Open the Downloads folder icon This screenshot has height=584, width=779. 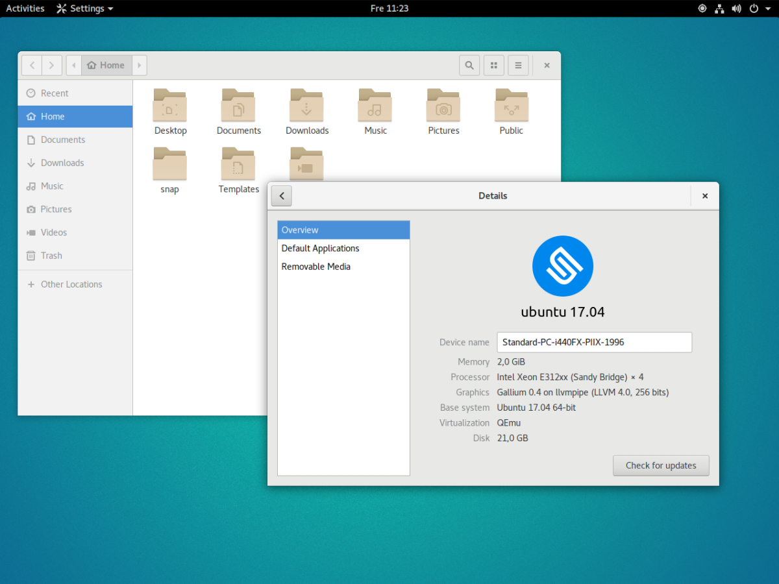click(306, 104)
